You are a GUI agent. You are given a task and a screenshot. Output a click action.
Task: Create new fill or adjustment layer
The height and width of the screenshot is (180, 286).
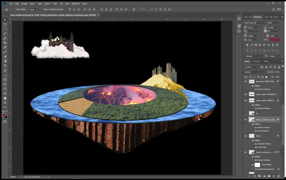(x=264, y=176)
